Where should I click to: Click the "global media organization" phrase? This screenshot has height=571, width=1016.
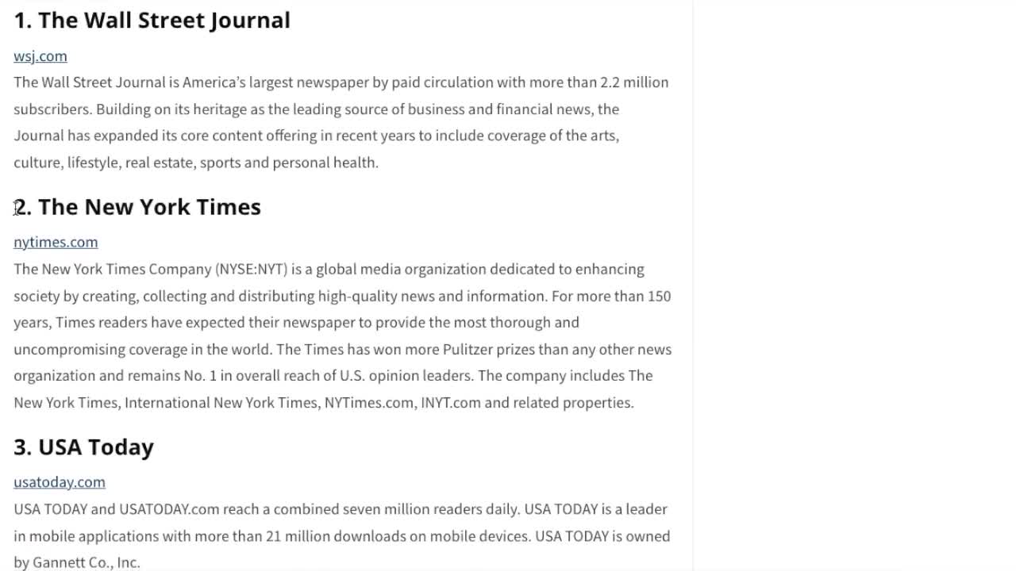point(401,270)
